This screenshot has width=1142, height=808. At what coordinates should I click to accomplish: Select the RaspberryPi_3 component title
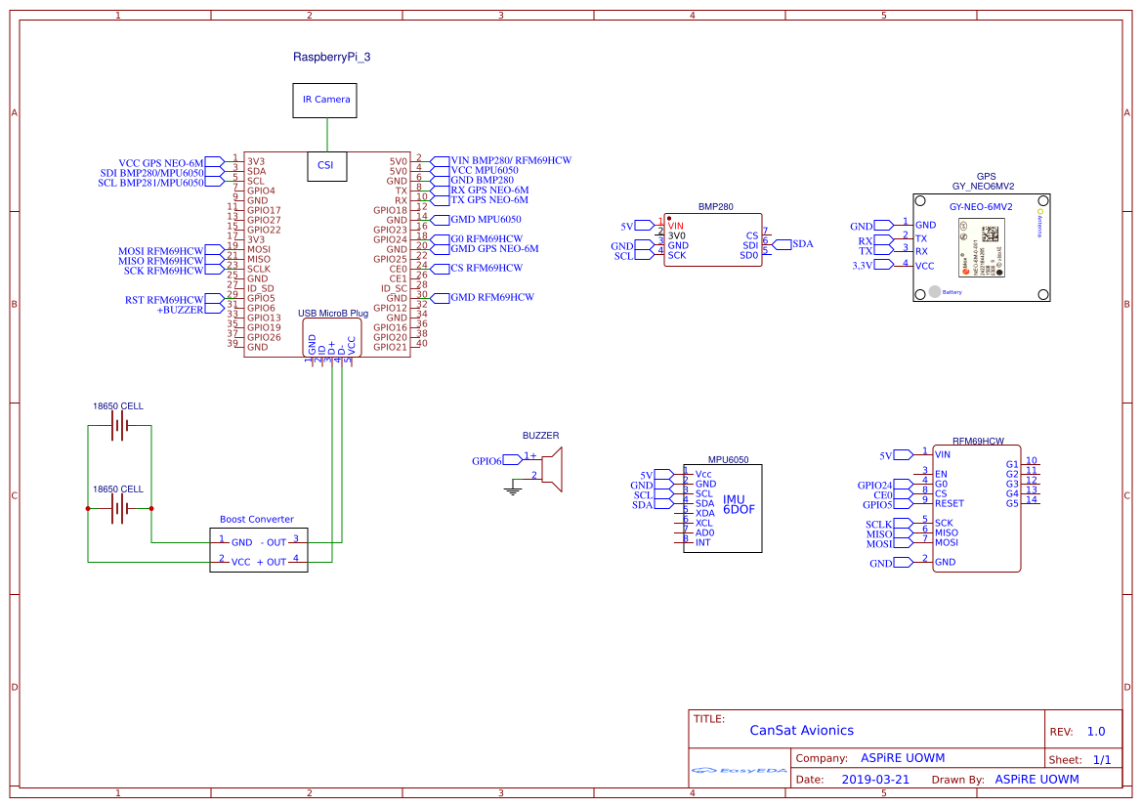[x=331, y=57]
